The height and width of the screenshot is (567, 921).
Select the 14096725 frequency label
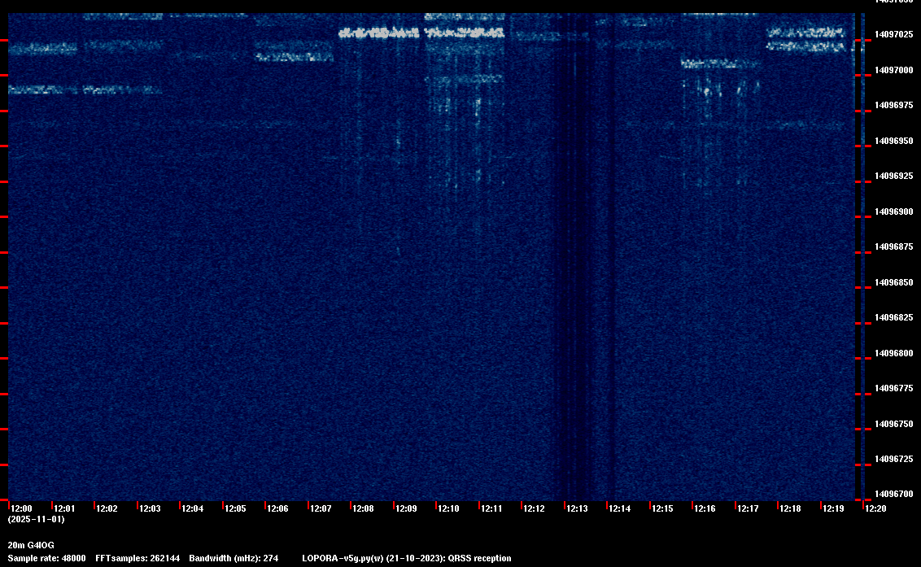point(894,459)
